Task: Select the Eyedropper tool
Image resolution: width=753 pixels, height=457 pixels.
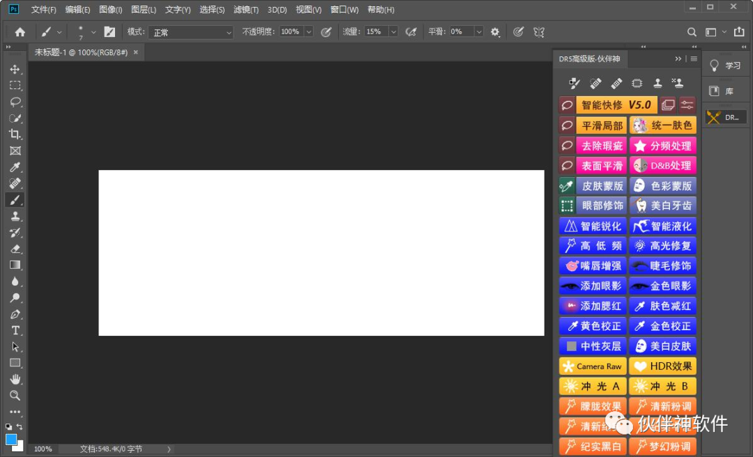Action: click(15, 167)
